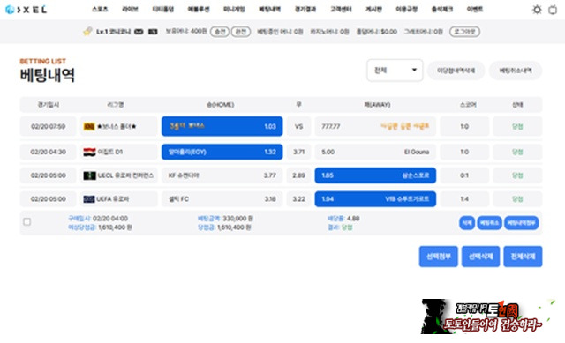Viewport: 565px width, 343px height.
Task: Click the 충전 button
Action: (x=220, y=32)
